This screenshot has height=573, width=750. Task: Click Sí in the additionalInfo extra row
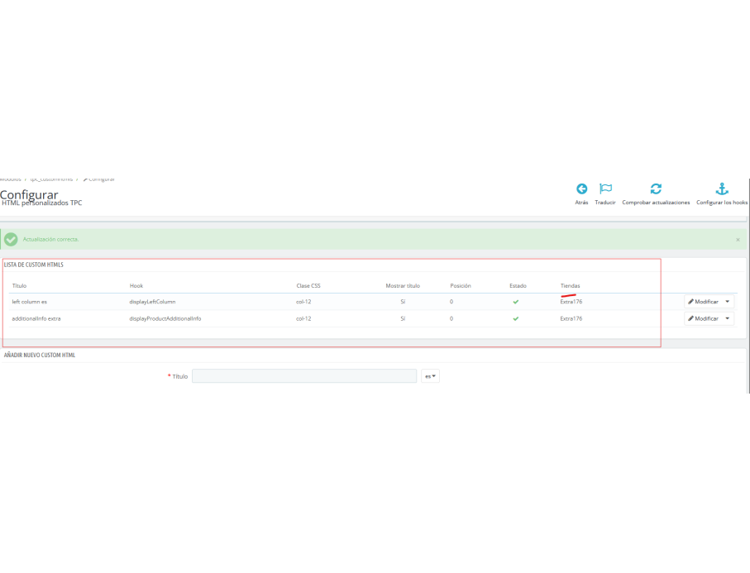(x=403, y=318)
